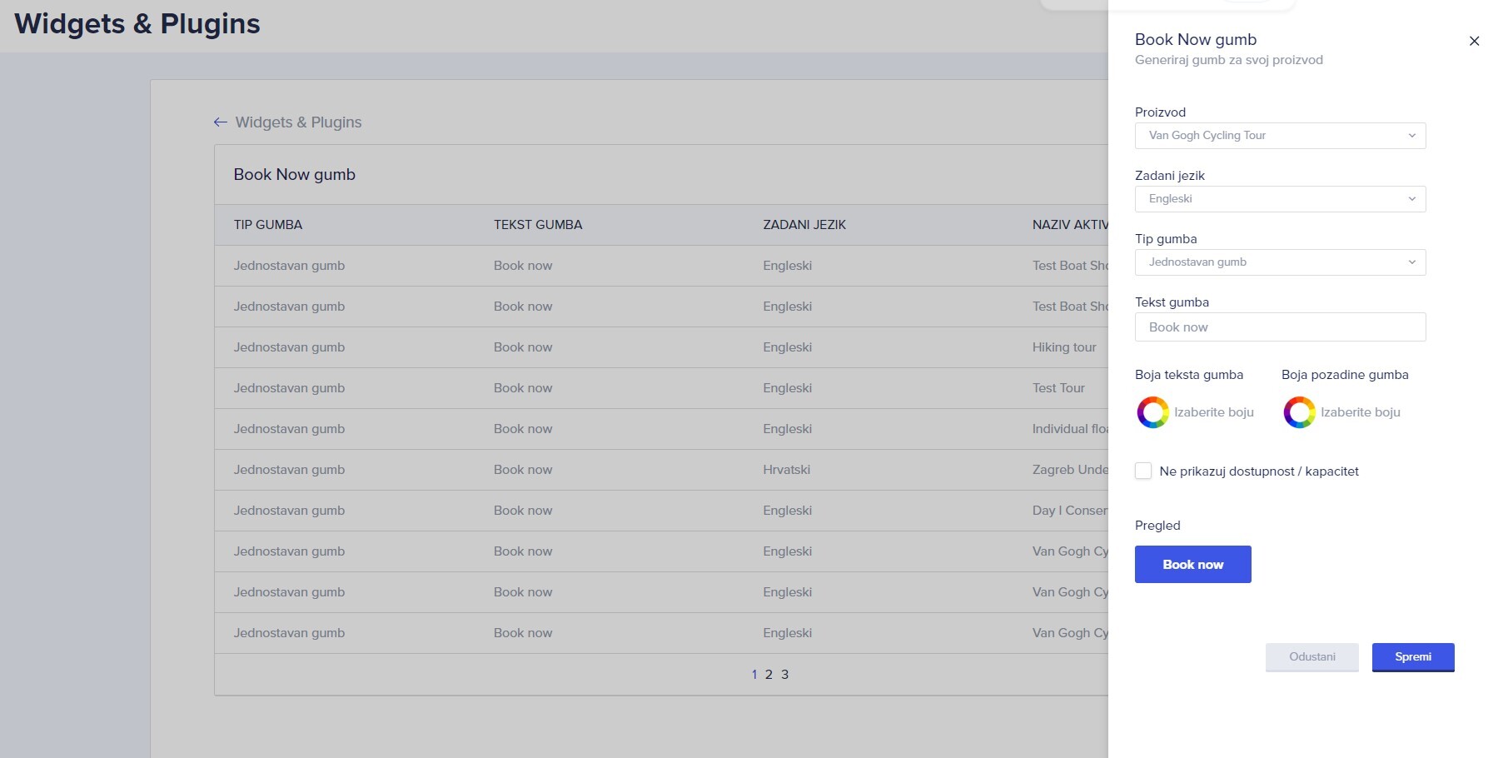Save with the Spremi button
The height and width of the screenshot is (758, 1503).
click(1413, 657)
